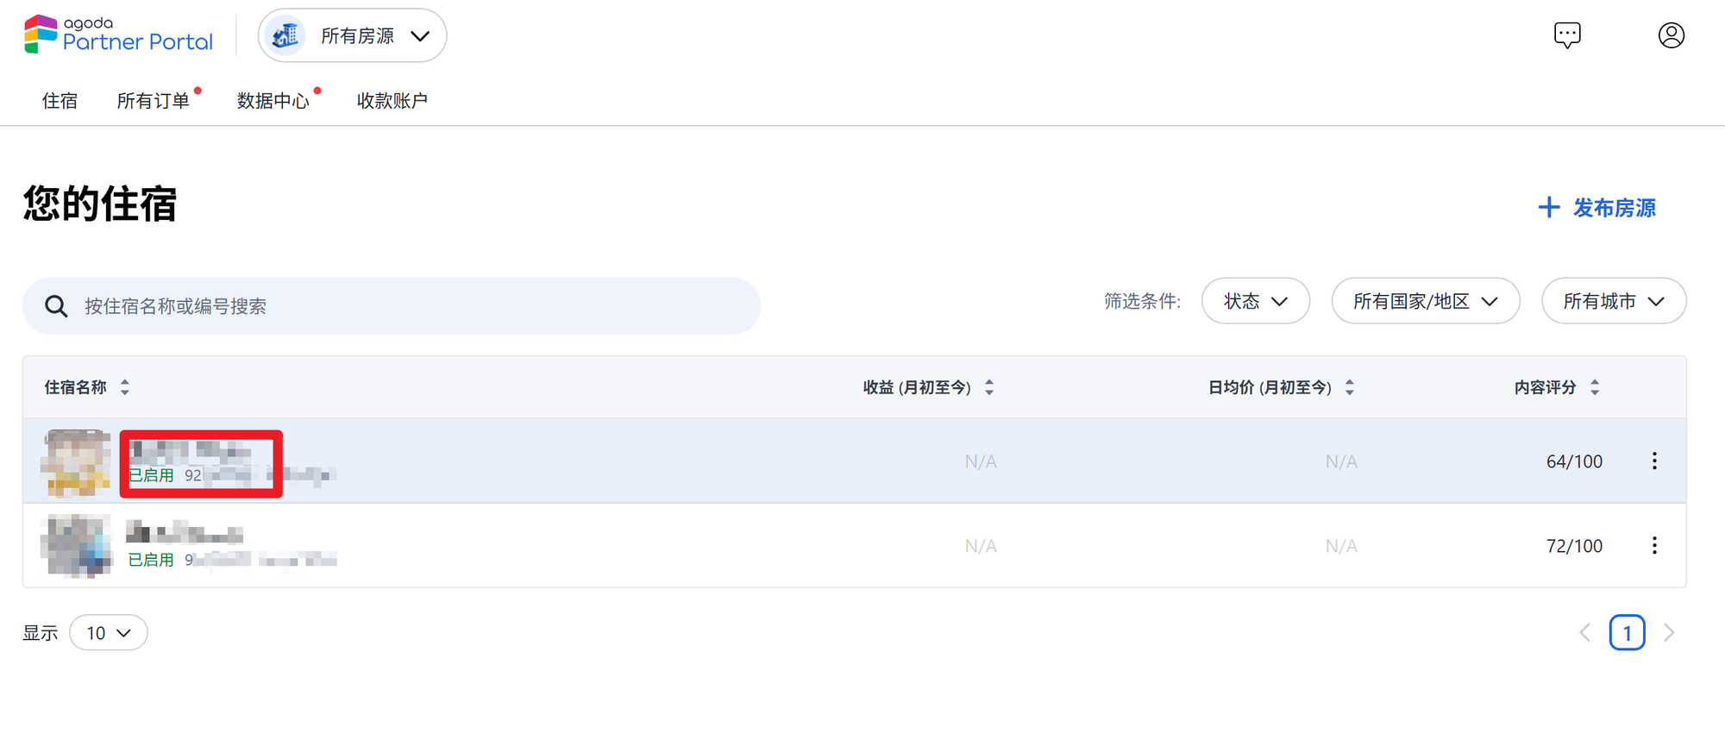
Task: Expand the 所有房源 property selector
Action: 352,35
